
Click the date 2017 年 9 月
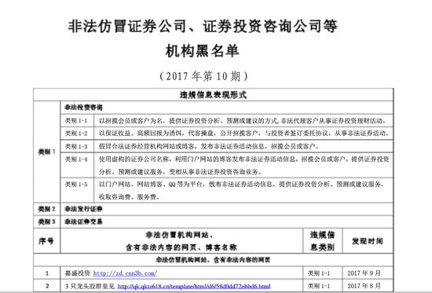coord(364,273)
